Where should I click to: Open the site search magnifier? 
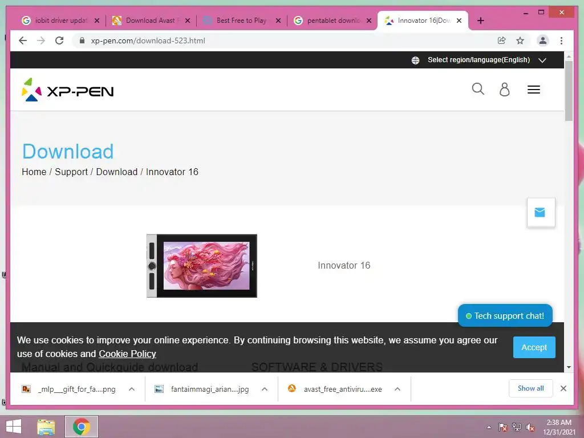[478, 89]
